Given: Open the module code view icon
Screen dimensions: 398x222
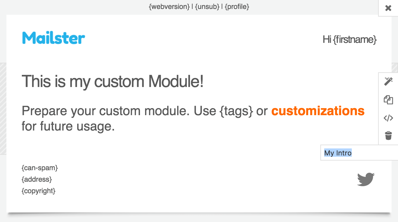Looking at the screenshot, I should (388, 118).
